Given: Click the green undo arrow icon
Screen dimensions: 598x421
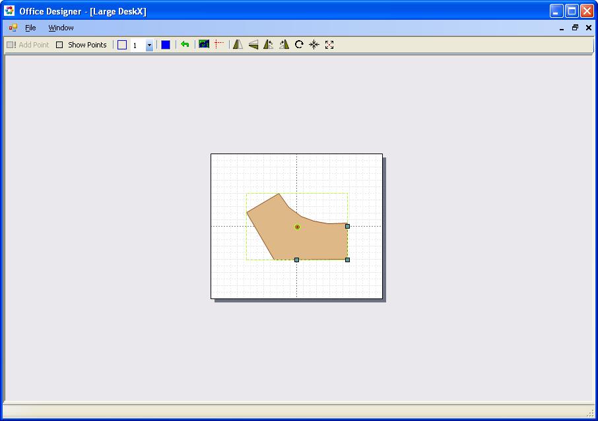Looking at the screenshot, I should click(x=185, y=45).
